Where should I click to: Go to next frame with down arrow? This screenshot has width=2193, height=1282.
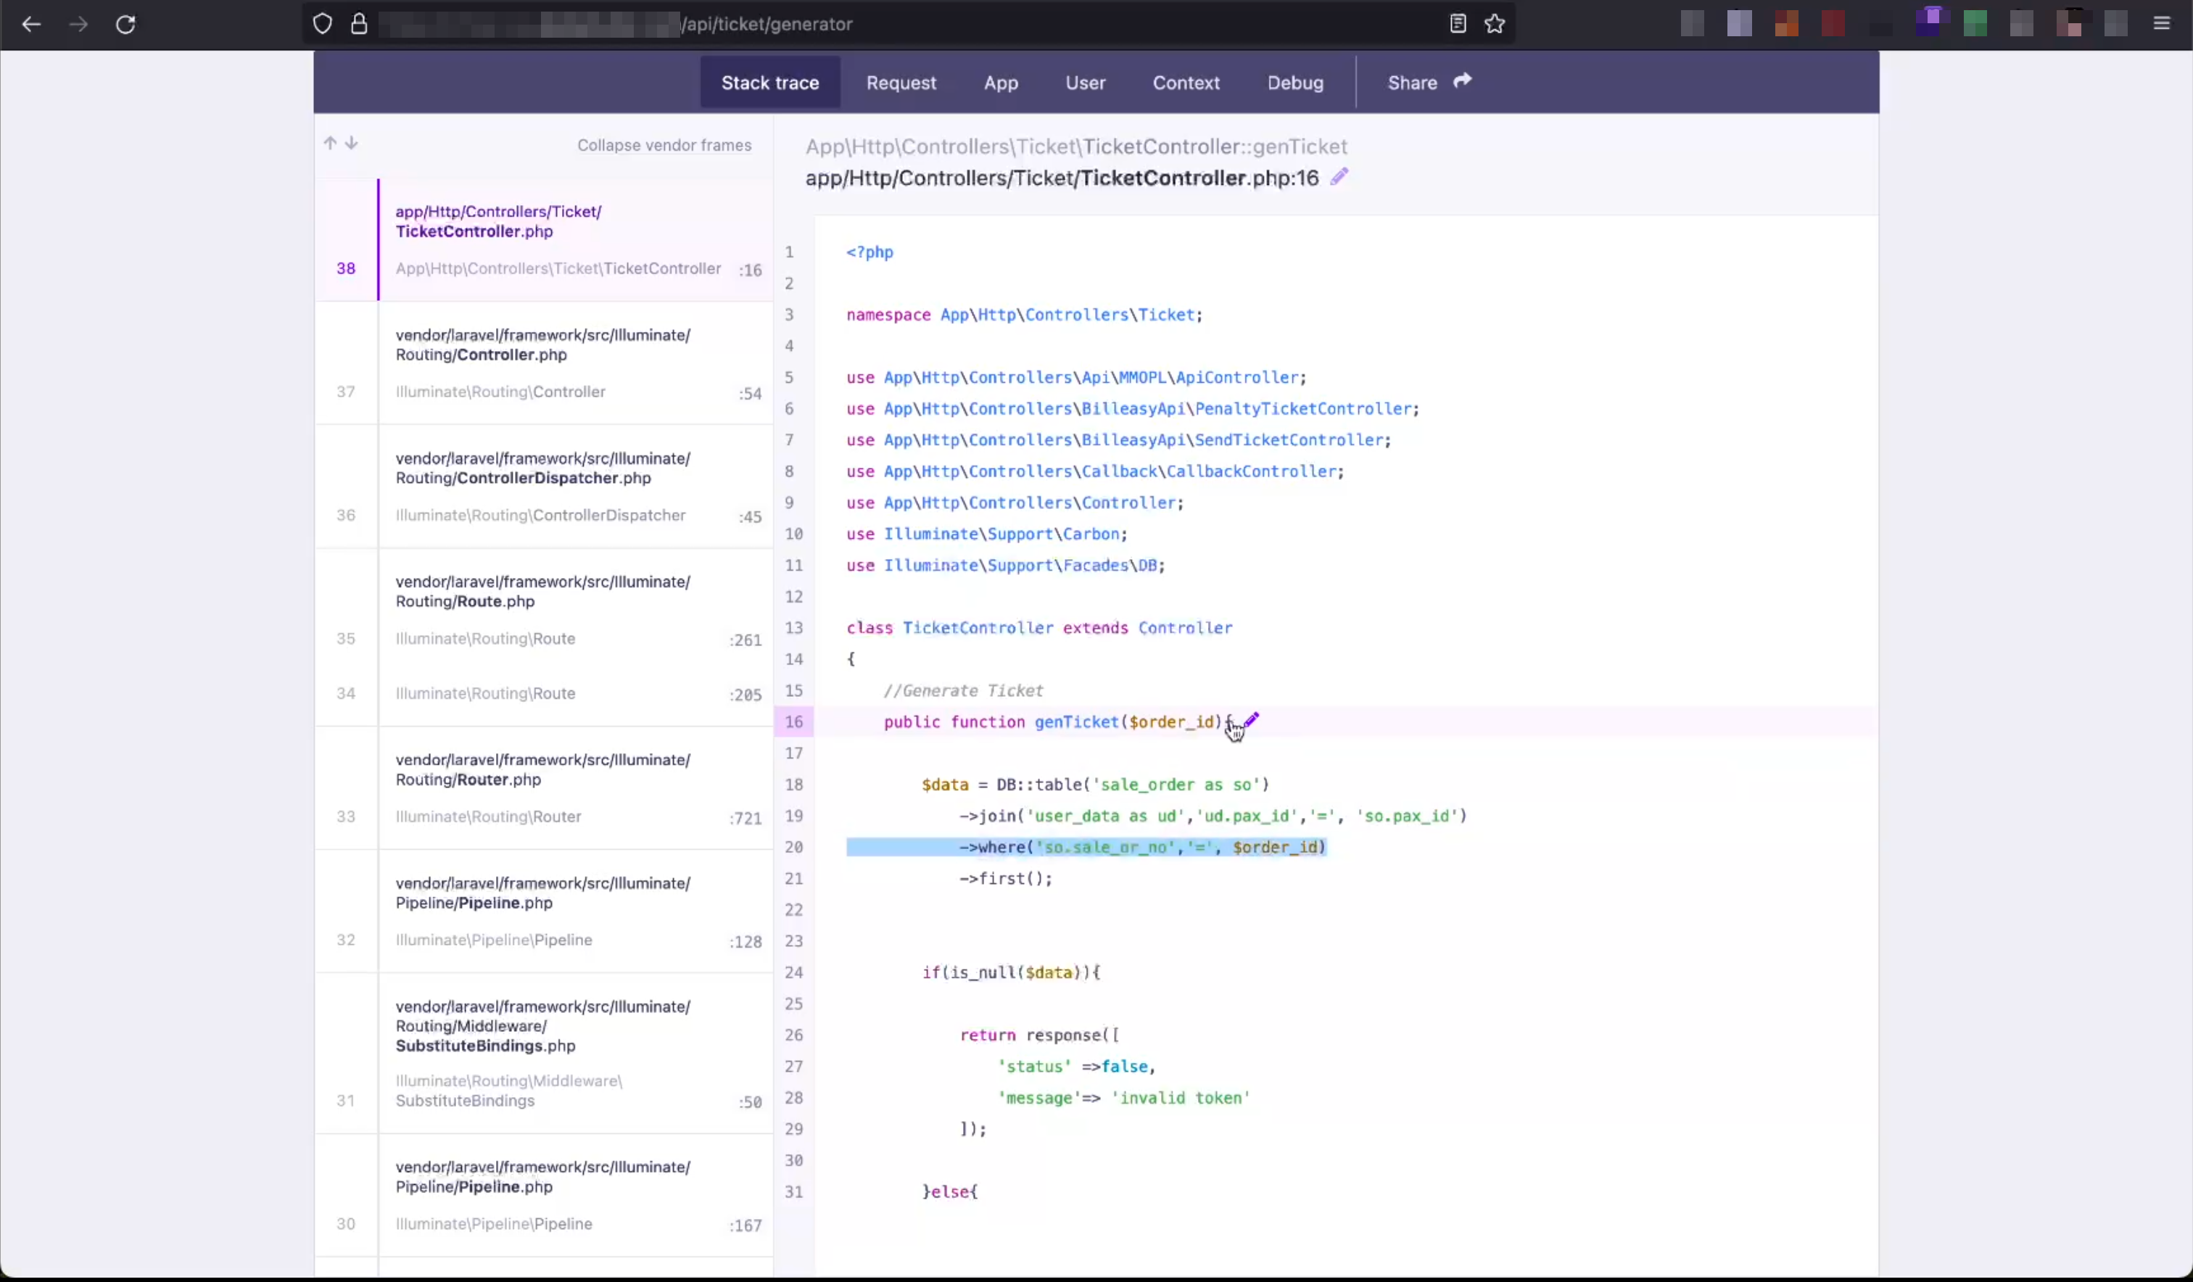click(352, 144)
